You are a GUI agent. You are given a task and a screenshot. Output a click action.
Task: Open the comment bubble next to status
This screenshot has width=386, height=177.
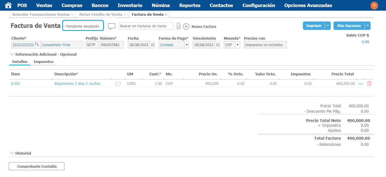click(x=112, y=26)
